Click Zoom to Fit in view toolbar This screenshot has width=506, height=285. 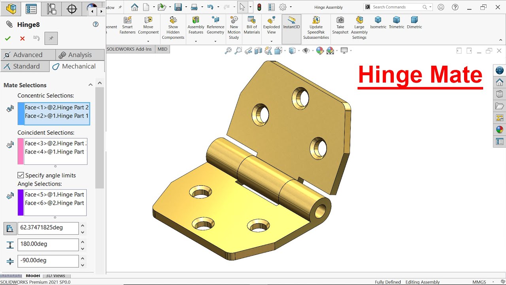(x=228, y=51)
